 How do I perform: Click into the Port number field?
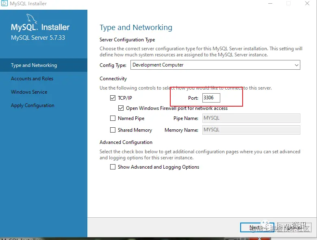pos(211,98)
